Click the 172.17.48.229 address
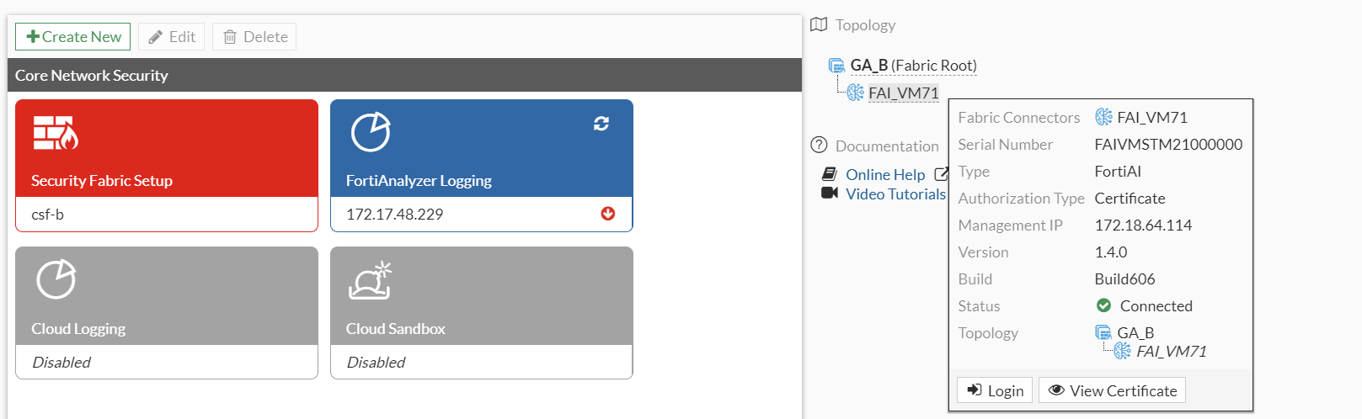1362x419 pixels. (x=395, y=215)
